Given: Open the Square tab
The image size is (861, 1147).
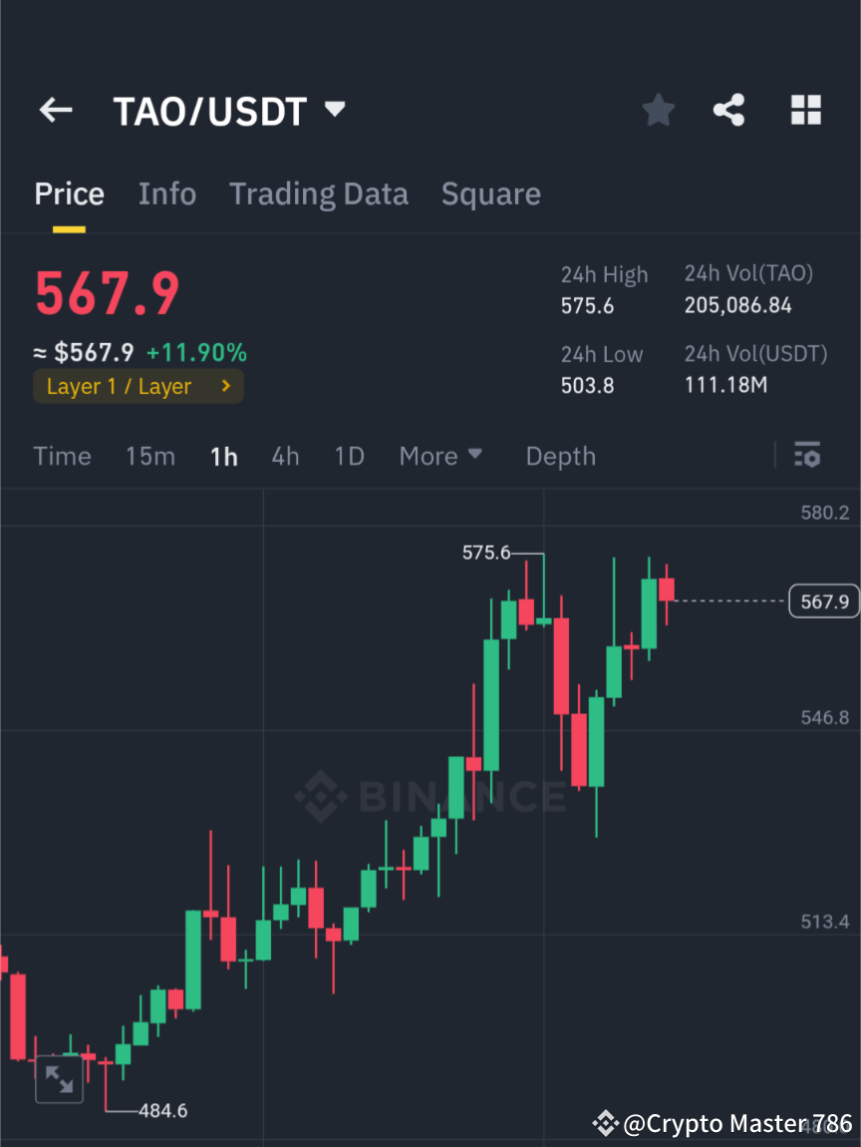Looking at the screenshot, I should pyautogui.click(x=490, y=192).
